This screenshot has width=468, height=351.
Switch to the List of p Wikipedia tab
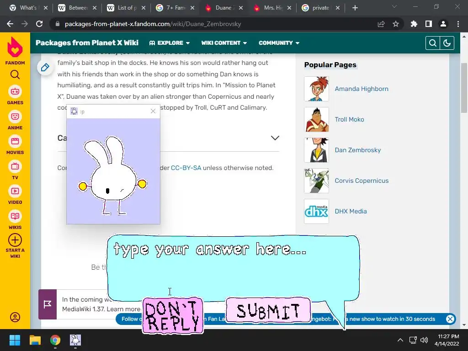pos(127,8)
